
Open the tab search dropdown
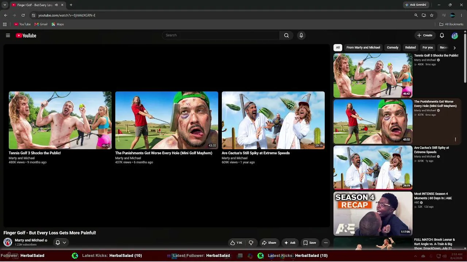[5, 5]
